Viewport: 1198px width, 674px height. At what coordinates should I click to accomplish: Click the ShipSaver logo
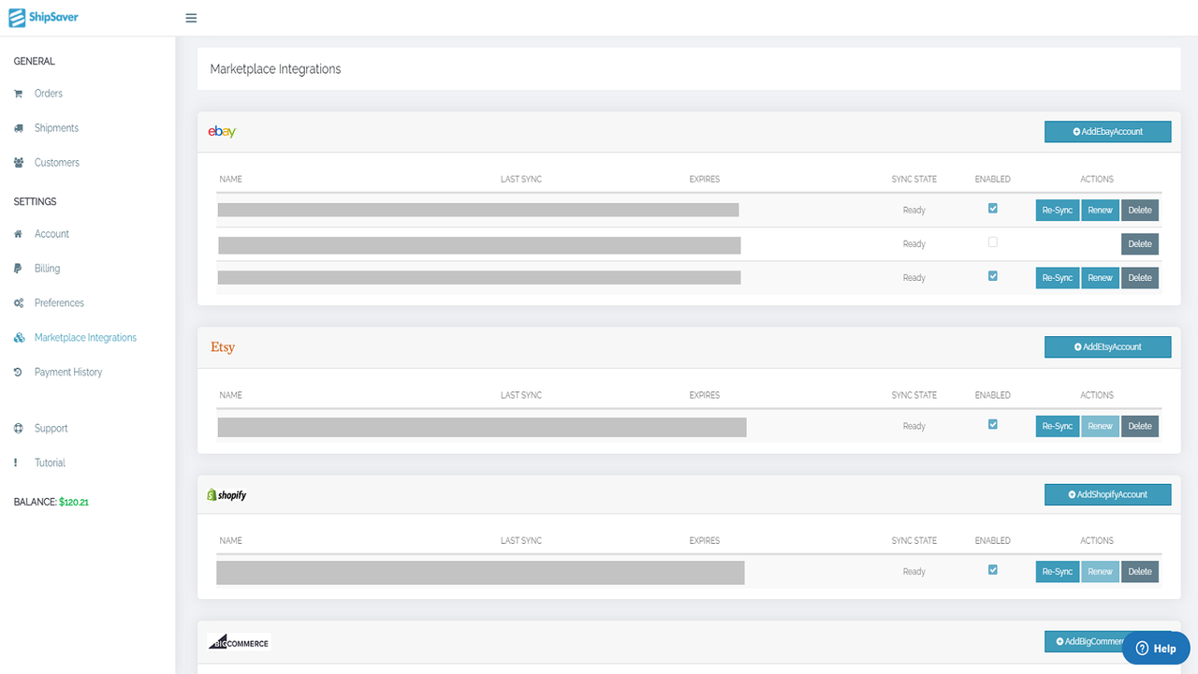pos(44,17)
